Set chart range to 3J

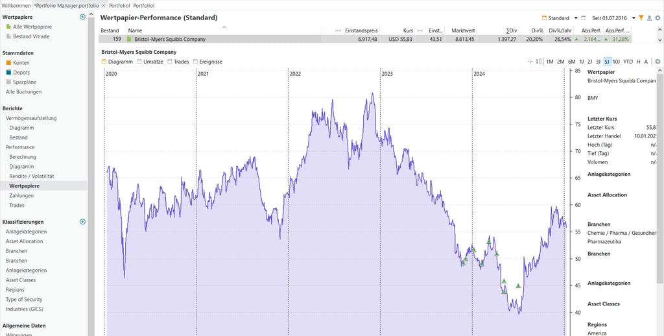click(x=598, y=62)
